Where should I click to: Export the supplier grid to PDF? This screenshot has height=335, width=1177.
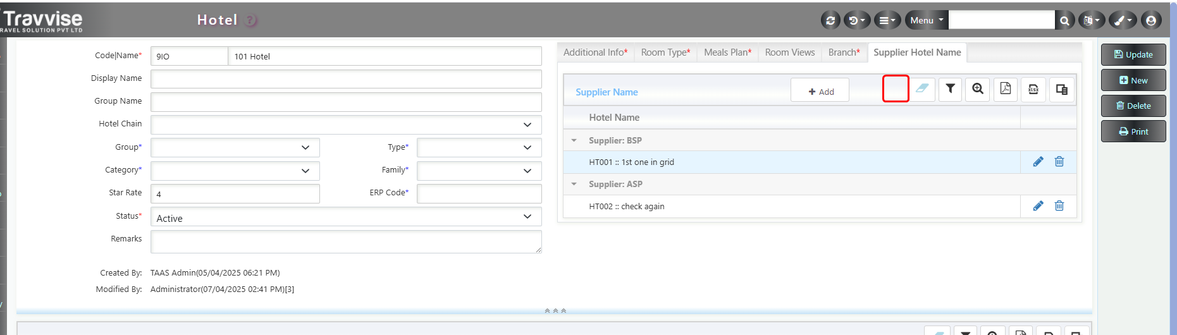tap(1006, 89)
